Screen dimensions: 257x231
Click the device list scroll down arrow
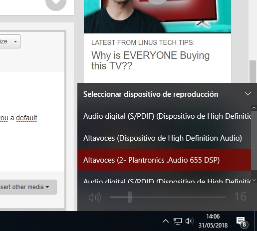254,180
